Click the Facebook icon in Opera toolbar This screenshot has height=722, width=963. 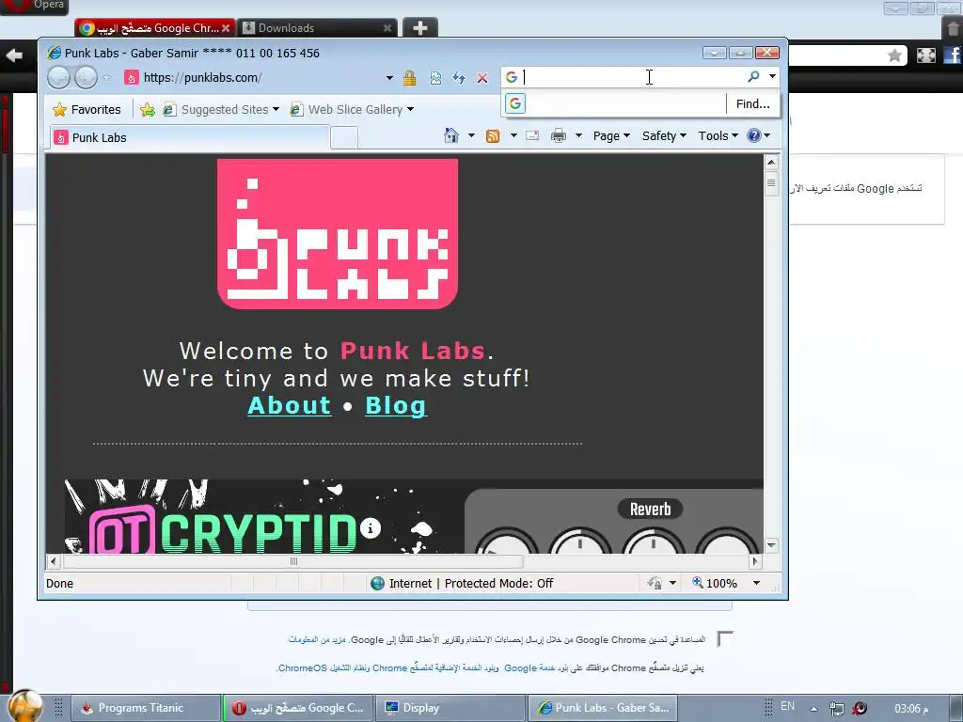[x=953, y=55]
